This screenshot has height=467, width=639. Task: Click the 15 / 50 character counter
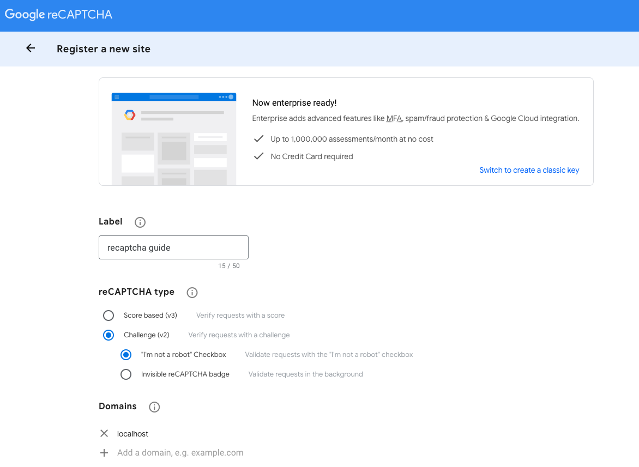[x=229, y=266]
